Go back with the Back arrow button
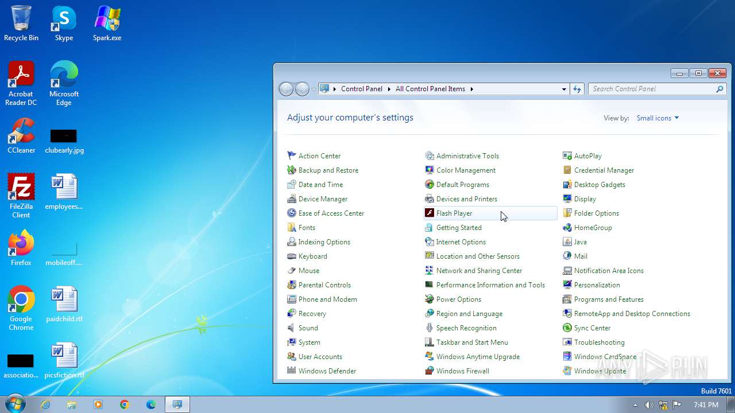Screen dimensions: 735x413 click(x=286, y=89)
